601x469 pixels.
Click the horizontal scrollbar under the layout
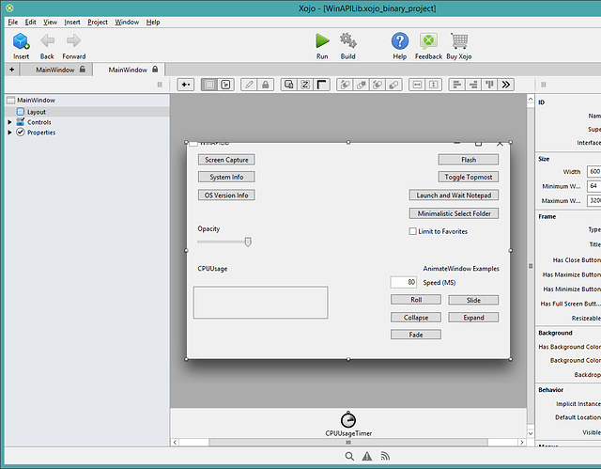click(x=348, y=442)
